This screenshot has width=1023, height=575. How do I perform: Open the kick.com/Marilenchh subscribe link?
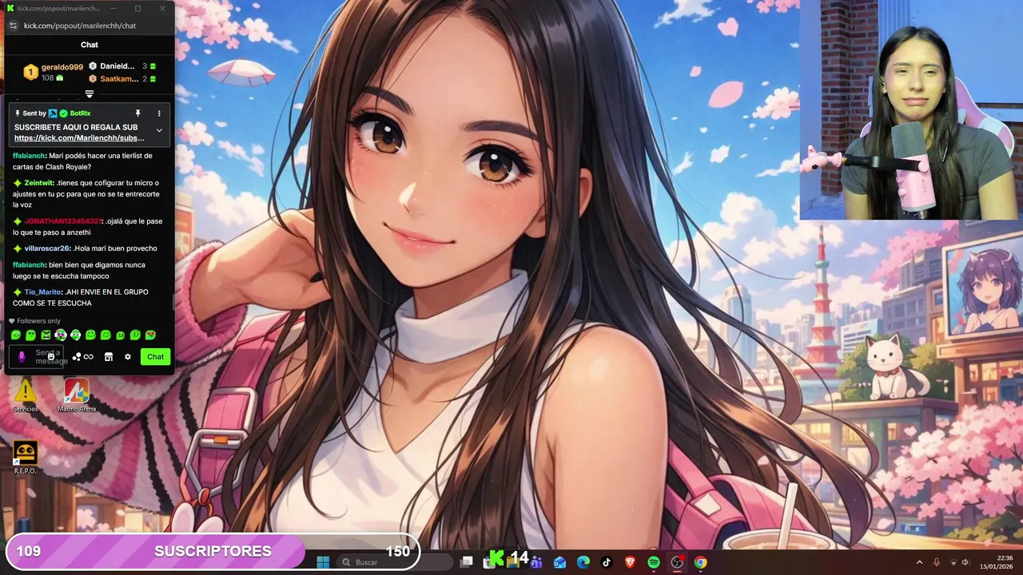(79, 138)
